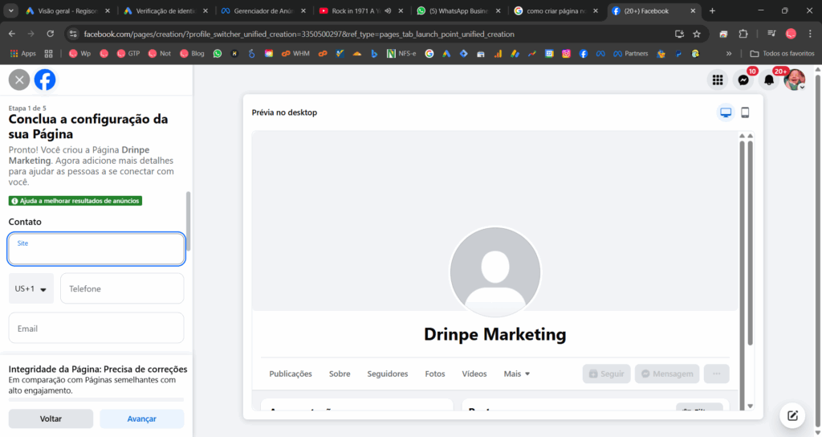Viewport: 822px width, 437px height.
Task: Click the site info icon in address bar
Action: tap(73, 34)
